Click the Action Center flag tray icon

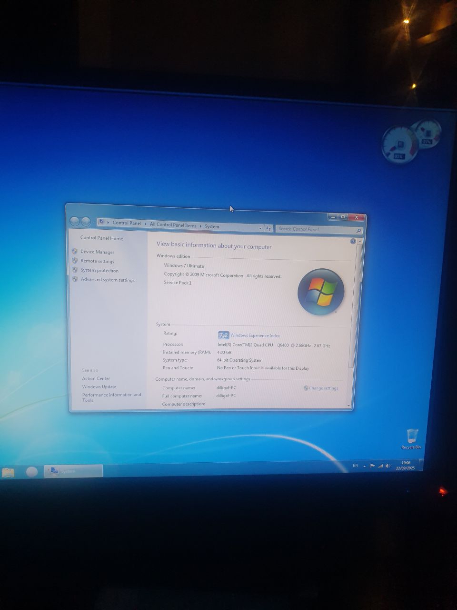[372, 466]
